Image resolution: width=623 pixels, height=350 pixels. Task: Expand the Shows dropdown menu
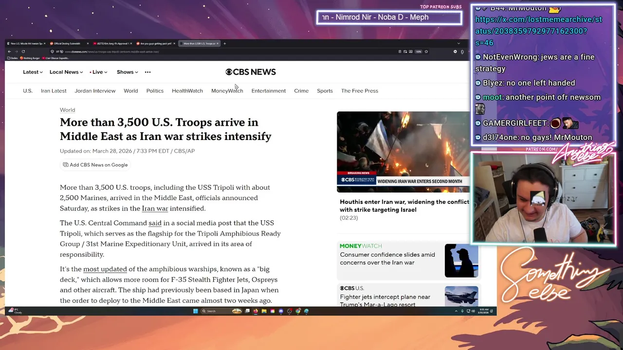tap(128, 72)
